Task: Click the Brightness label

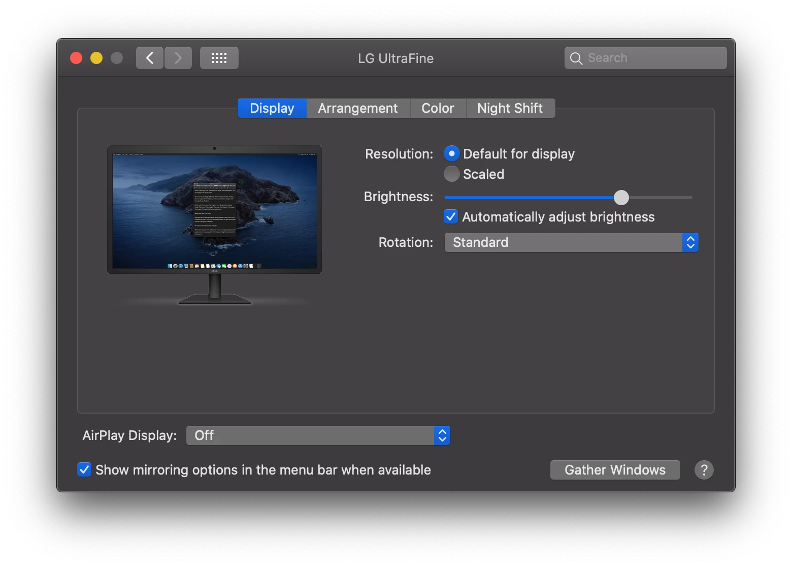Action: coord(399,197)
